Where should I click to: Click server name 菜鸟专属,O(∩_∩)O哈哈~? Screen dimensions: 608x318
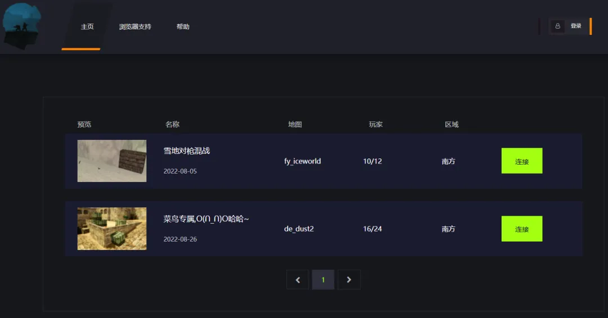click(206, 219)
